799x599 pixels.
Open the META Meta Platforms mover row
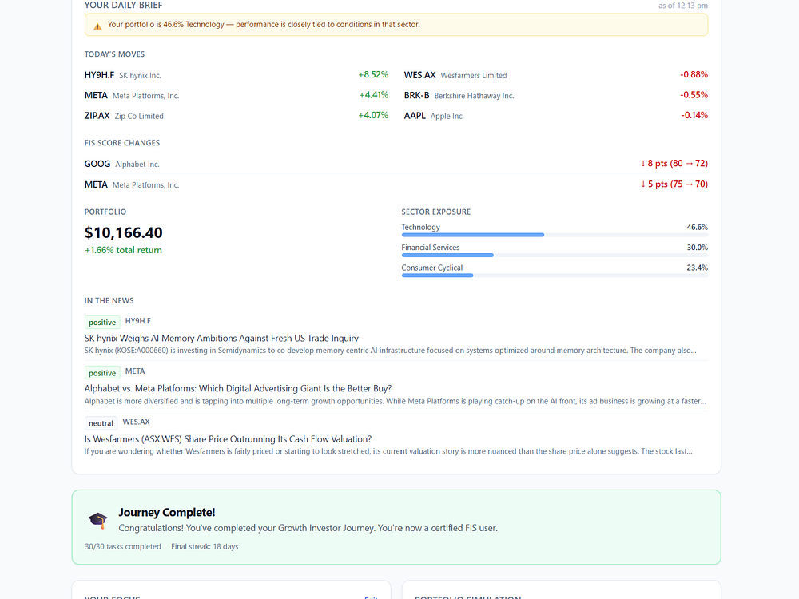click(x=237, y=95)
